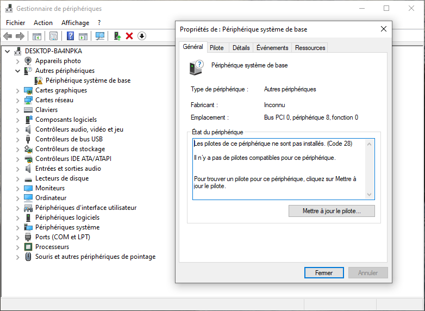Click the show/hide console tree icon
425x311 pixels.
[x=37, y=36]
